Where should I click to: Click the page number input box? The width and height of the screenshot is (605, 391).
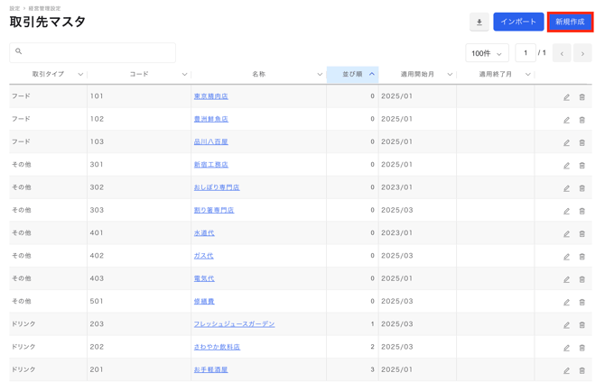pos(526,53)
